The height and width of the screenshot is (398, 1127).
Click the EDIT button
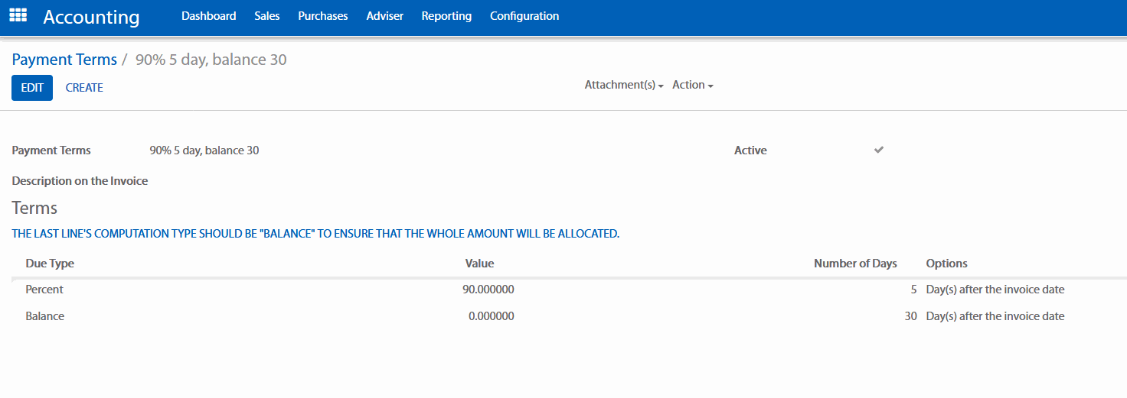pos(32,88)
